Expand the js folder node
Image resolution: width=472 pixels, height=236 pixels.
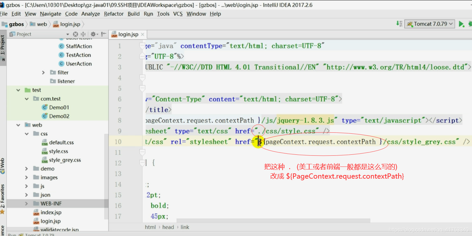coord(27,186)
